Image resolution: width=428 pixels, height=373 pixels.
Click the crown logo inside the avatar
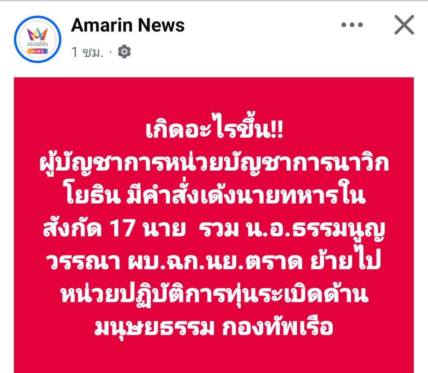37,34
